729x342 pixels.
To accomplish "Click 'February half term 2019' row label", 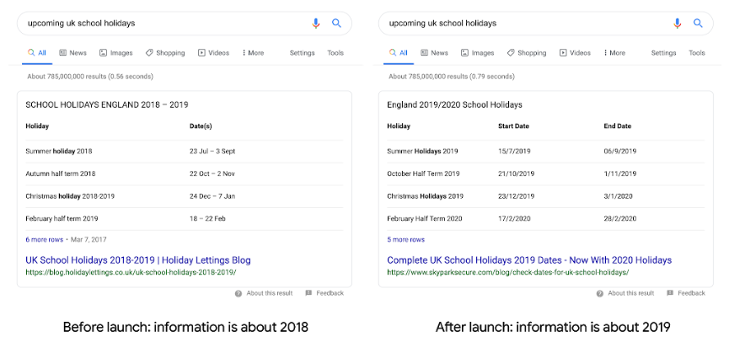I will click(62, 218).
